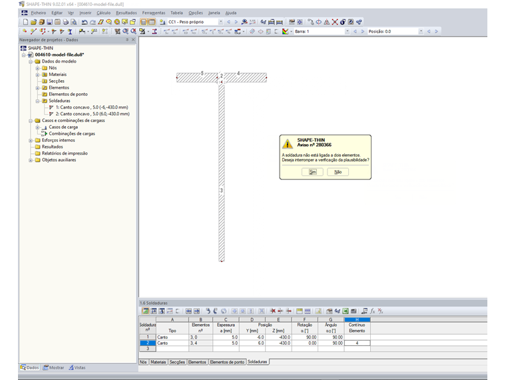The height and width of the screenshot is (380, 506).
Task: Click the red X delete icon in top toolbar
Action: (335, 22)
